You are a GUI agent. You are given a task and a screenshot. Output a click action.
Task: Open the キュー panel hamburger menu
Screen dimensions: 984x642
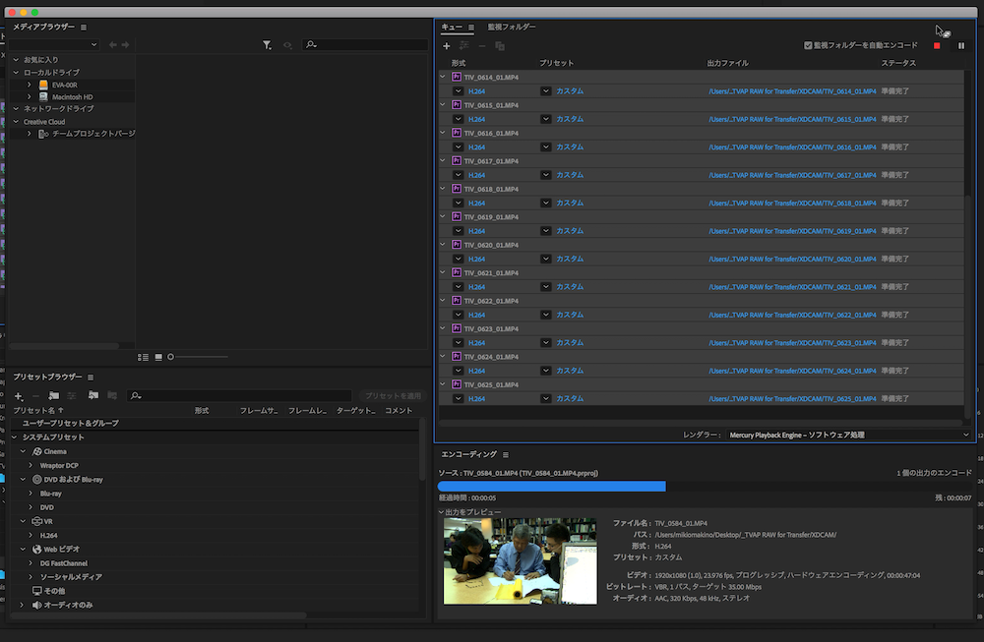pyautogui.click(x=471, y=28)
